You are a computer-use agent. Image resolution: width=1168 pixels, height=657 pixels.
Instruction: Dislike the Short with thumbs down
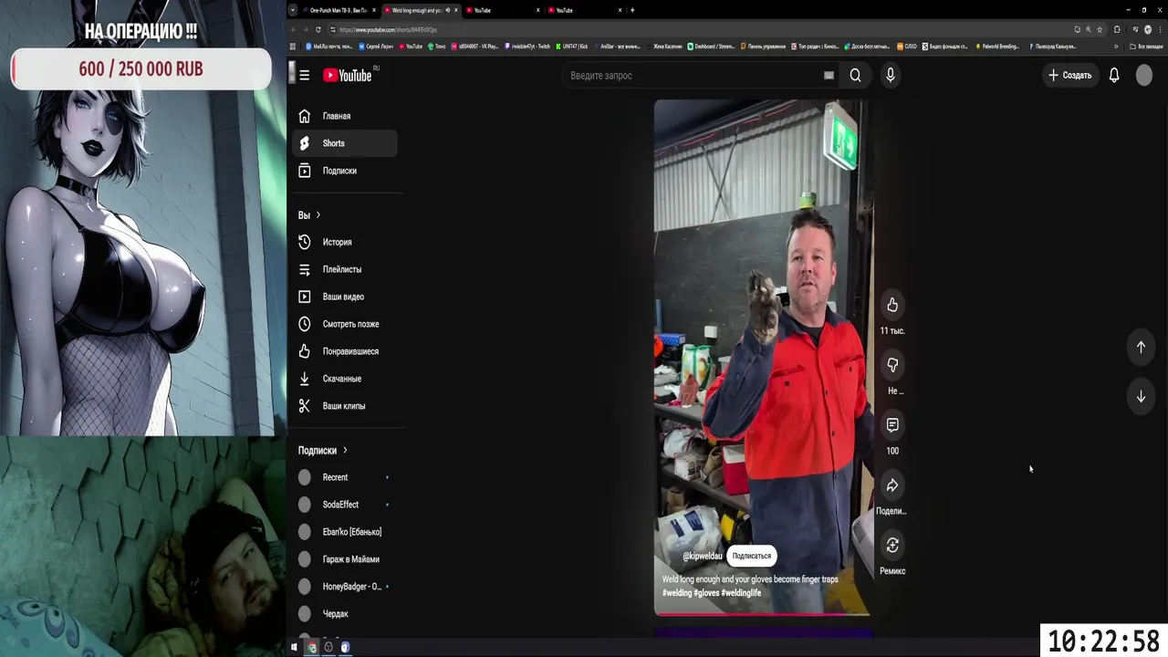pyautogui.click(x=892, y=365)
